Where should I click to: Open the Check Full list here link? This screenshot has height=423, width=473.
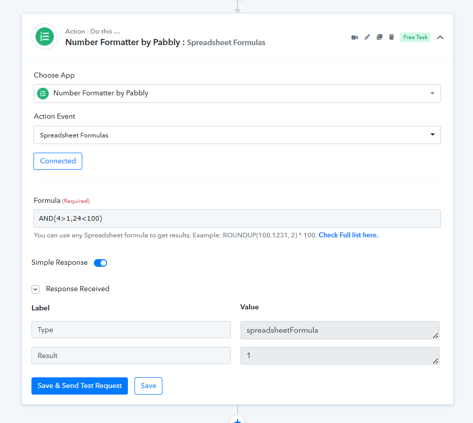(348, 235)
